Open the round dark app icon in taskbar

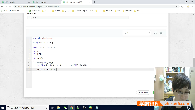click(84, 108)
